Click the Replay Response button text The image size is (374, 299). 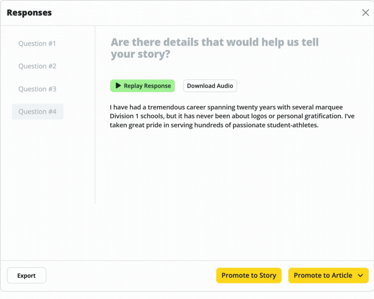click(x=147, y=86)
